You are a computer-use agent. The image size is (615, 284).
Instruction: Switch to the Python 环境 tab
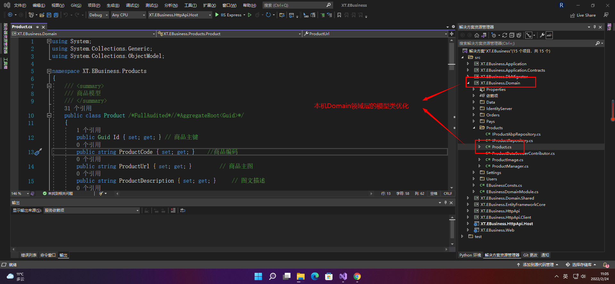470,255
